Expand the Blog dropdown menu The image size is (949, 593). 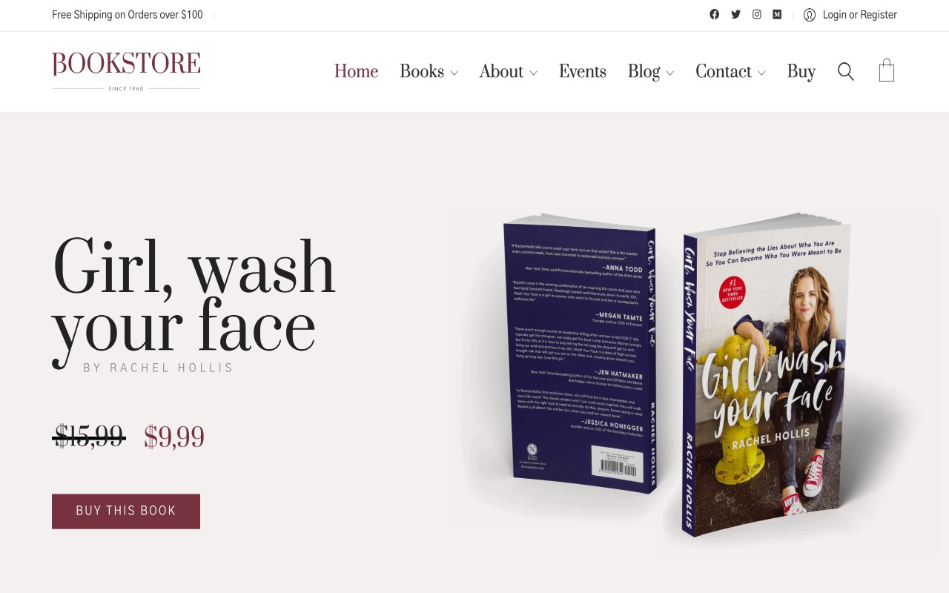tap(650, 71)
